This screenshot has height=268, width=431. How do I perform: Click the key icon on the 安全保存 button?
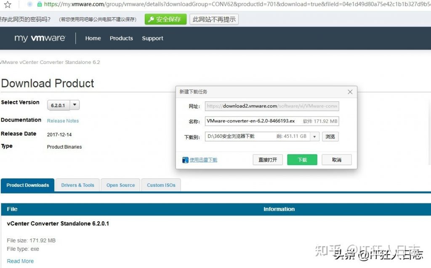pyautogui.click(x=152, y=19)
